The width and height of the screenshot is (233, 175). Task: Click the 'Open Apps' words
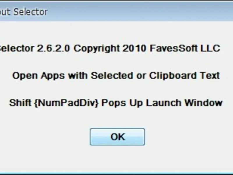(38, 76)
